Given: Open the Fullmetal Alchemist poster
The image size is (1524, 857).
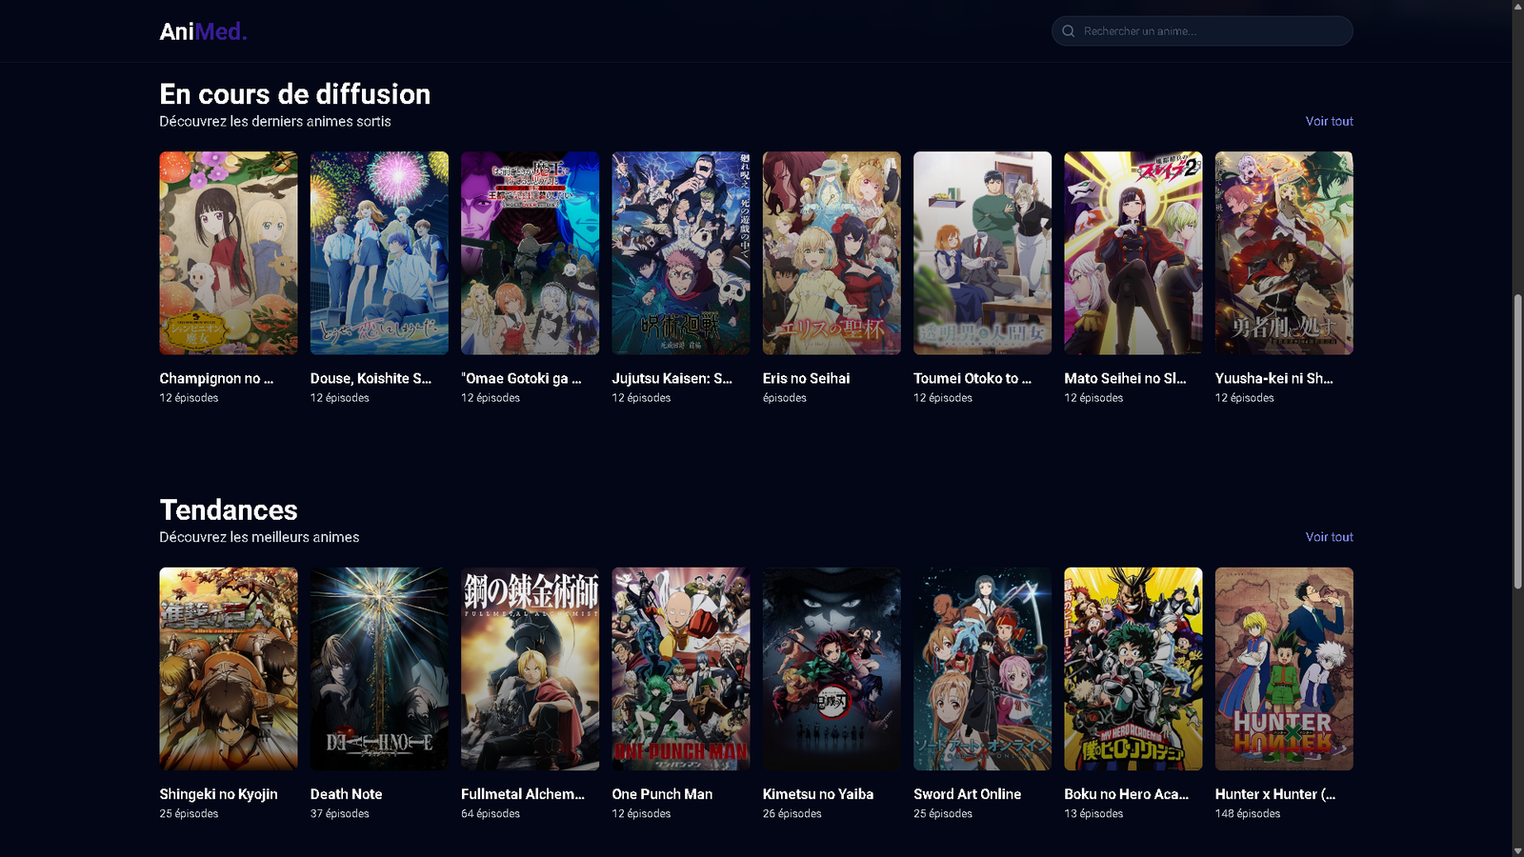Looking at the screenshot, I should pyautogui.click(x=530, y=668).
